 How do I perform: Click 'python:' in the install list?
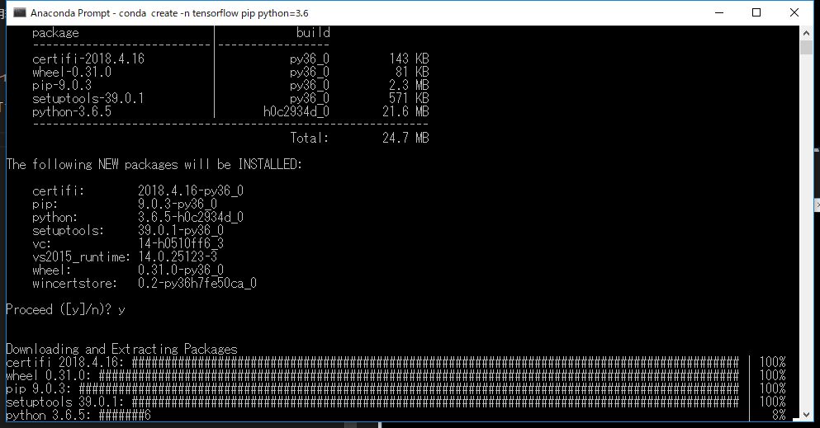click(55, 217)
